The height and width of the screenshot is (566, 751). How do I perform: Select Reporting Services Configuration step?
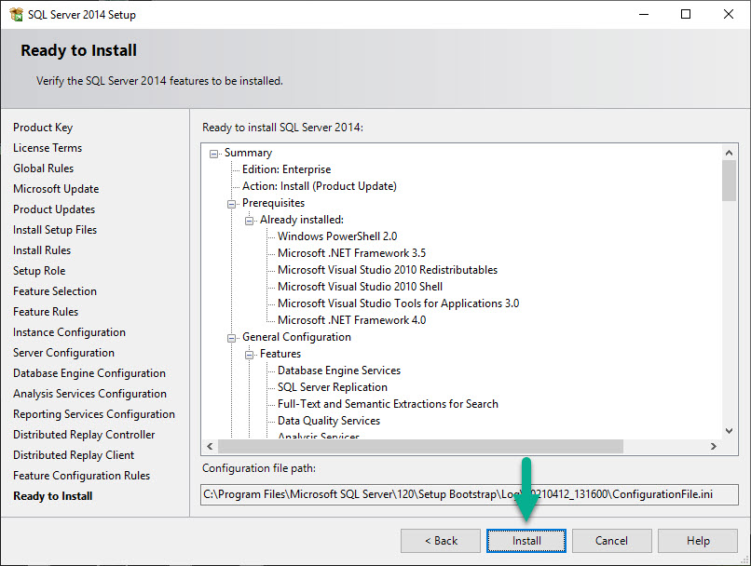pyautogui.click(x=94, y=414)
